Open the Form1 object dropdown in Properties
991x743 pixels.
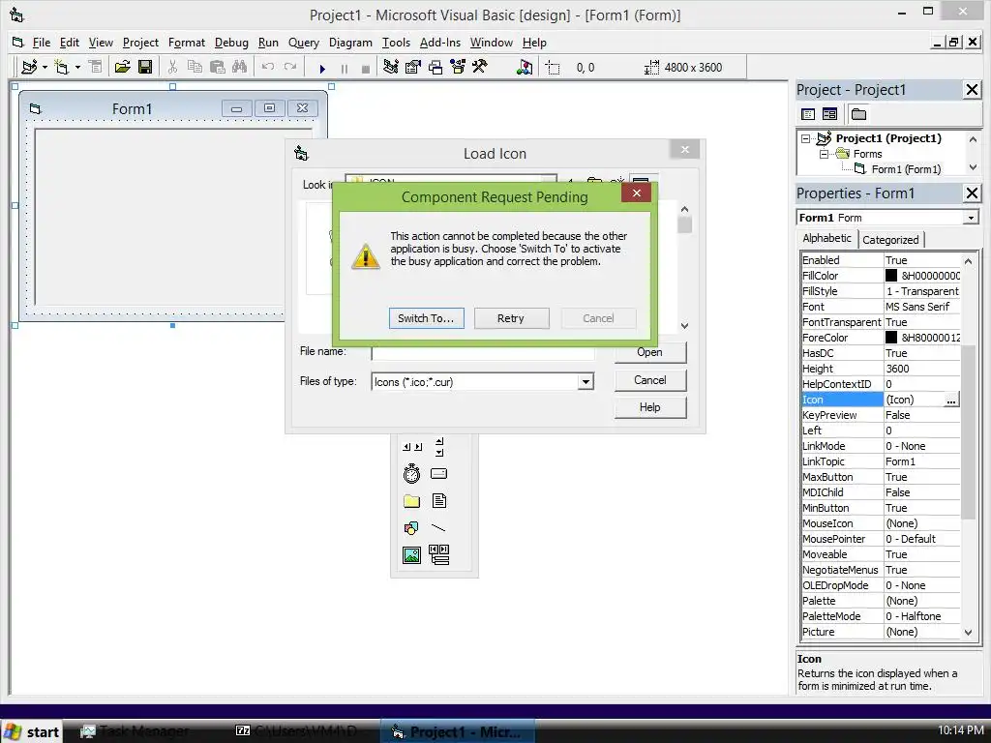click(x=970, y=218)
